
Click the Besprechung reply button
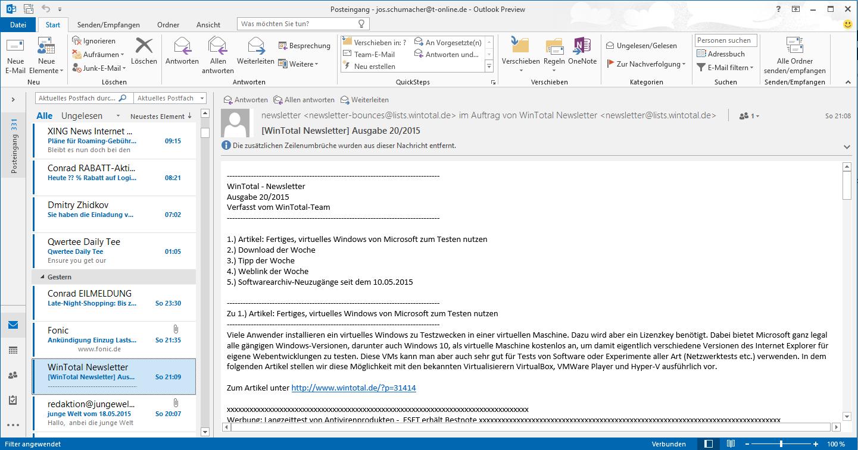304,46
